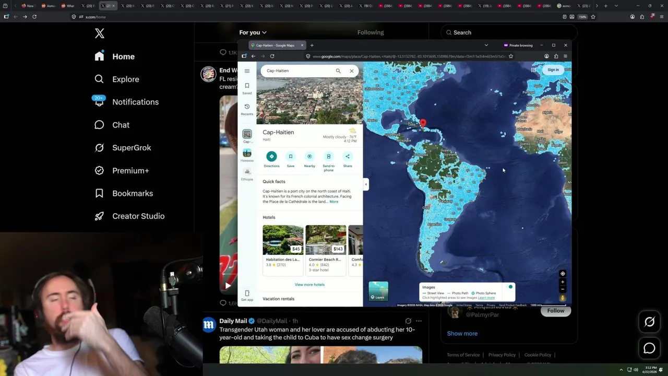Click the red Cap-Haitien map pin
The width and height of the screenshot is (668, 376).
pyautogui.click(x=423, y=124)
